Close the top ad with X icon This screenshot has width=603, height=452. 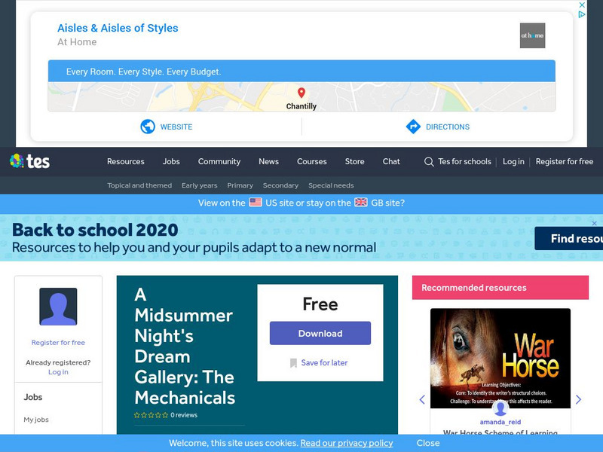click(582, 5)
